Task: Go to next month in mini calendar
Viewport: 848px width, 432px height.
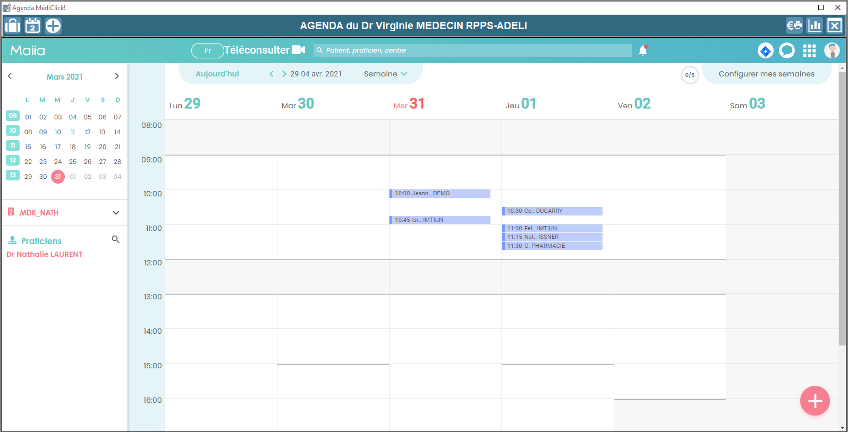Action: [117, 76]
